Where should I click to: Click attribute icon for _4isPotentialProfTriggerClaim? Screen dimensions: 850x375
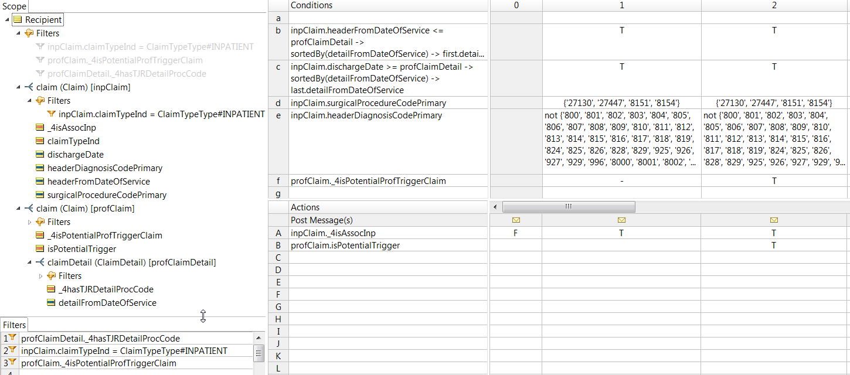[x=40, y=236]
